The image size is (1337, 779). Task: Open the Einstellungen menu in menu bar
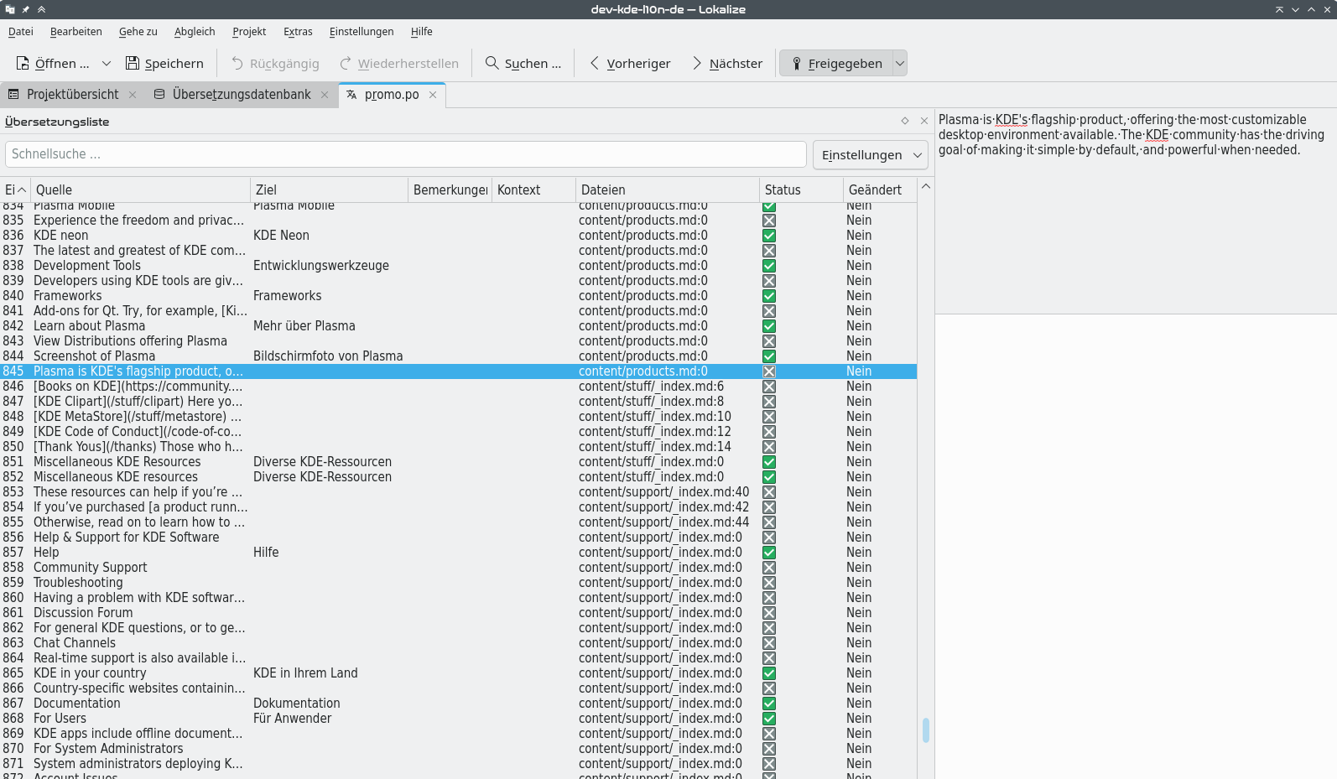click(x=362, y=31)
